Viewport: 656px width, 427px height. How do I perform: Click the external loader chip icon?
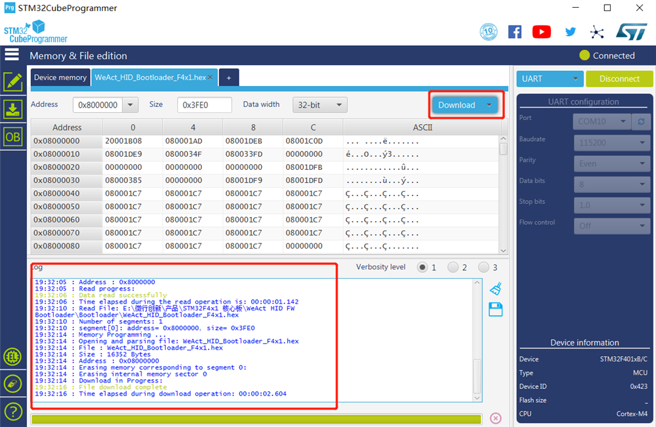pyautogui.click(x=13, y=357)
